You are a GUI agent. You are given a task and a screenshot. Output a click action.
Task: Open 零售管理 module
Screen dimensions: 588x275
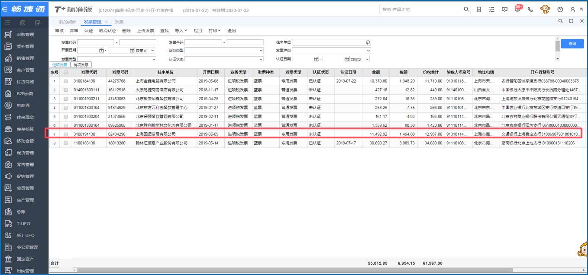[x=25, y=165]
